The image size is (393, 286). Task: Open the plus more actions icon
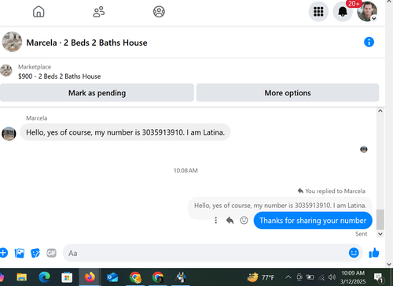pyautogui.click(x=3, y=253)
